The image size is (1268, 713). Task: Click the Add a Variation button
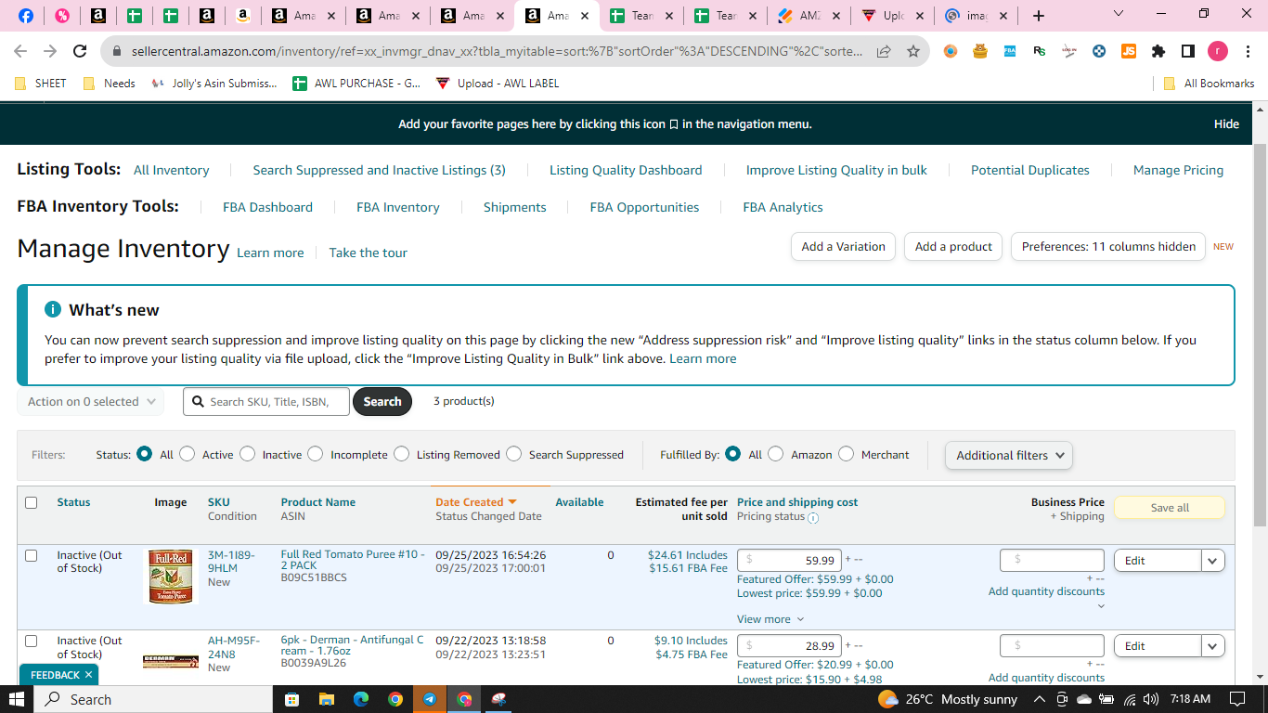point(843,247)
